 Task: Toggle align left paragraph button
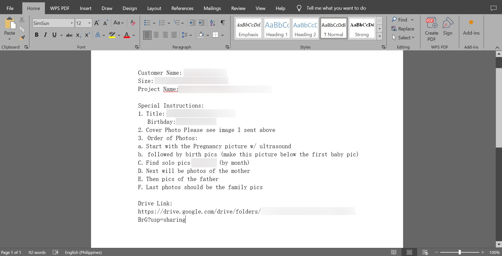tap(147, 35)
